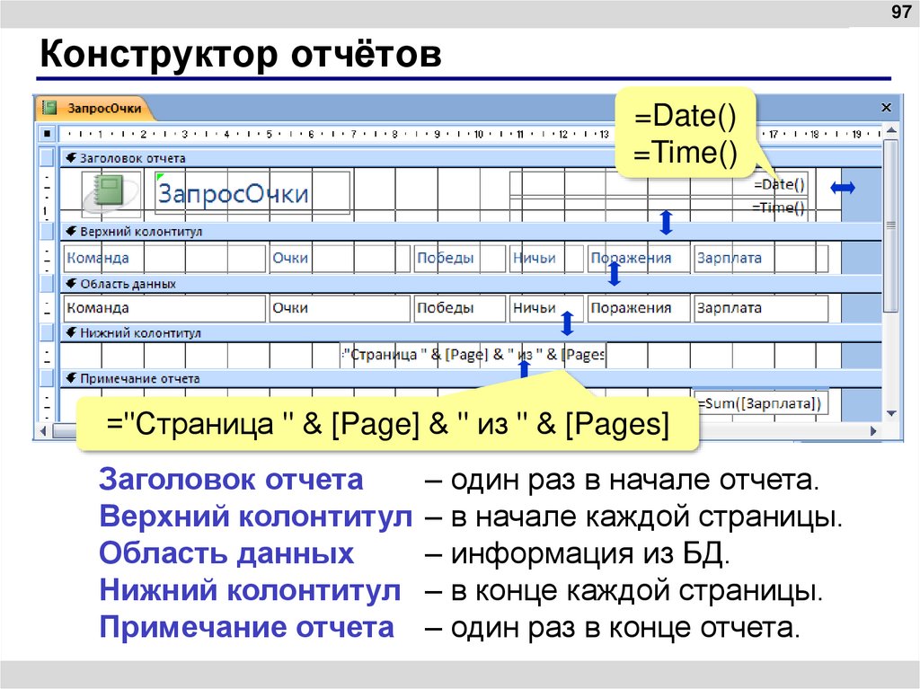Viewport: 920px width, 689px height.
Task: Click the right arrow of the horizontal scrollbar
Action: tap(873, 430)
